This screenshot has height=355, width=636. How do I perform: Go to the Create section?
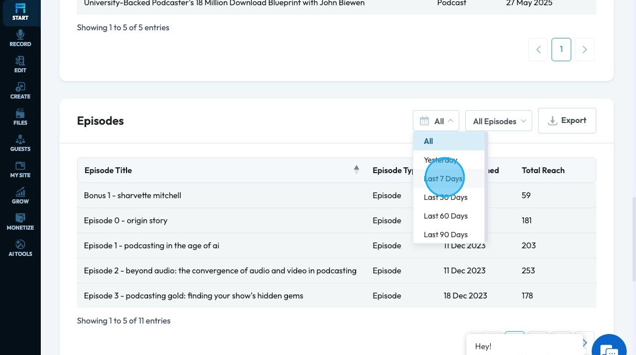(x=20, y=91)
